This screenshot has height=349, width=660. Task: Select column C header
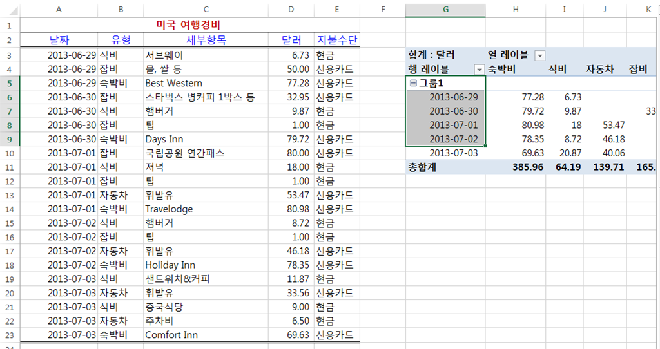tap(206, 9)
